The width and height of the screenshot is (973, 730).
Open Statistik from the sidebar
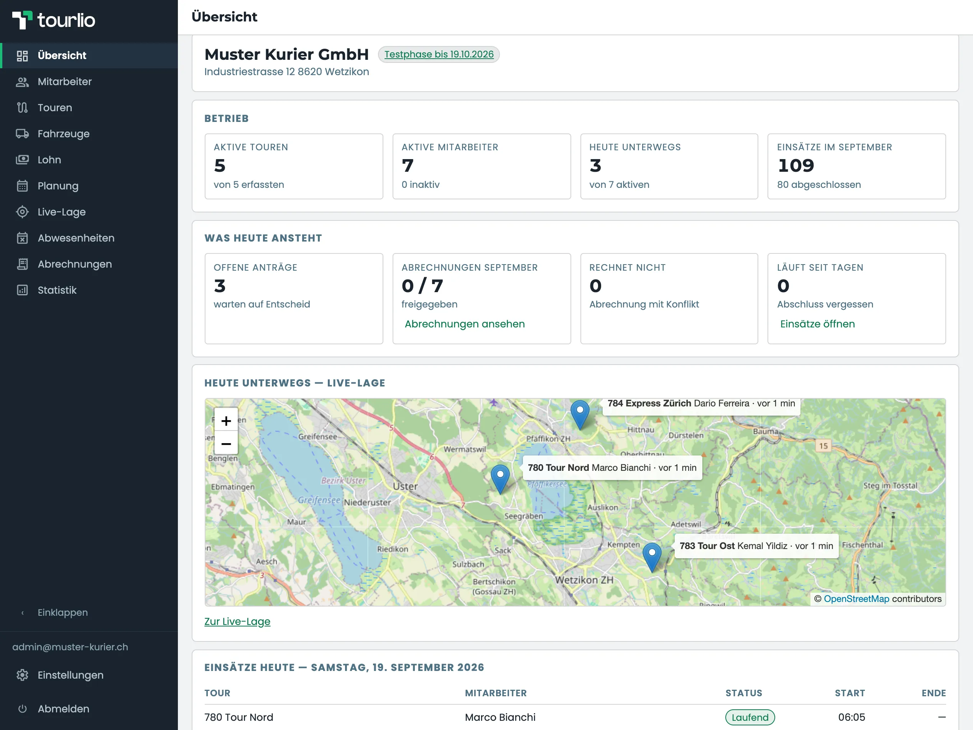89,290
